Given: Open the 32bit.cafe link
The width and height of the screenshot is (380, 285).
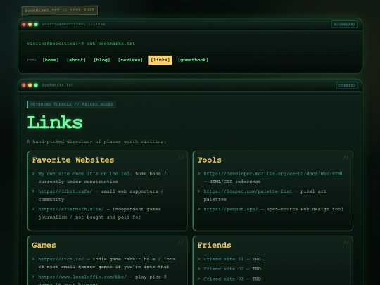Looking at the screenshot, I should [65, 191].
